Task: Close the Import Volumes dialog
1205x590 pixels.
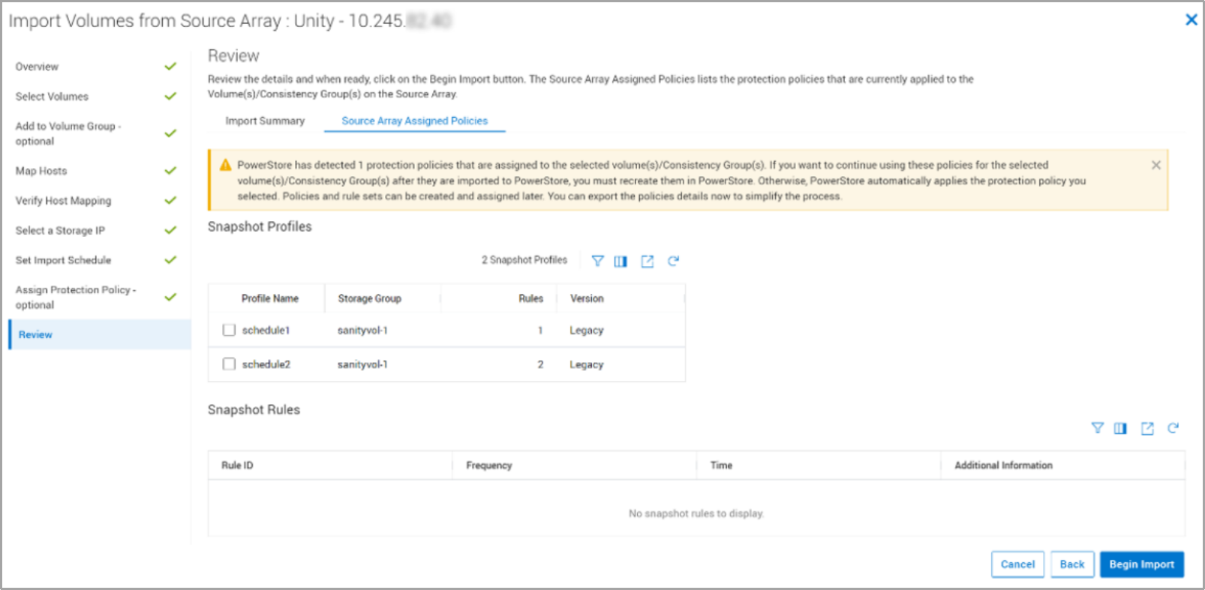Action: point(1191,19)
